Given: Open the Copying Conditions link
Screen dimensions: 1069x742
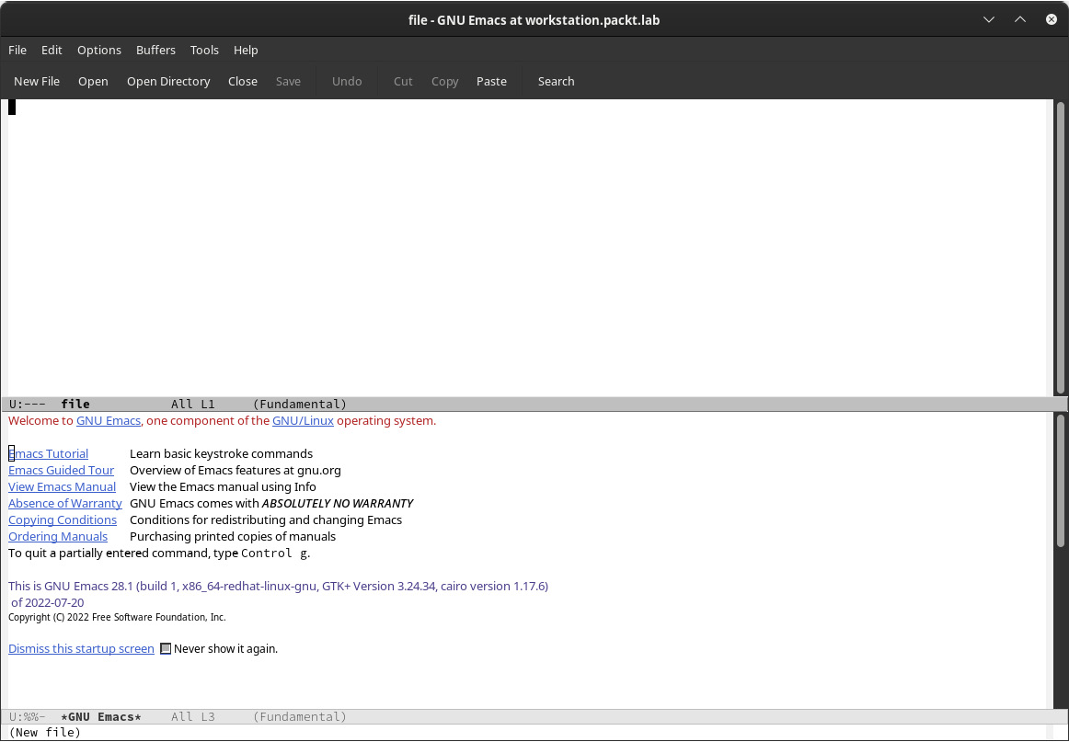Looking at the screenshot, I should point(62,519).
